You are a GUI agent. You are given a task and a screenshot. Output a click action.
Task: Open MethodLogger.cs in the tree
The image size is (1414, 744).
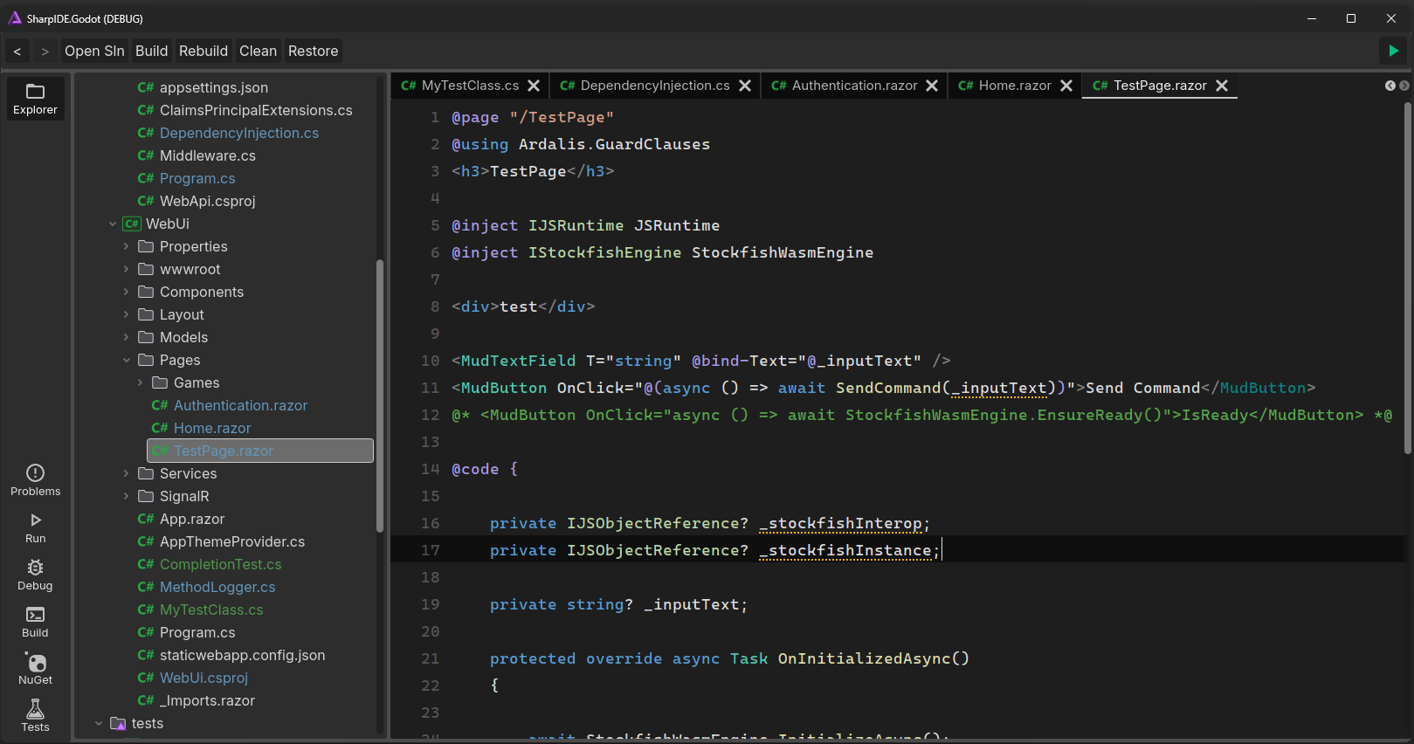coord(217,587)
